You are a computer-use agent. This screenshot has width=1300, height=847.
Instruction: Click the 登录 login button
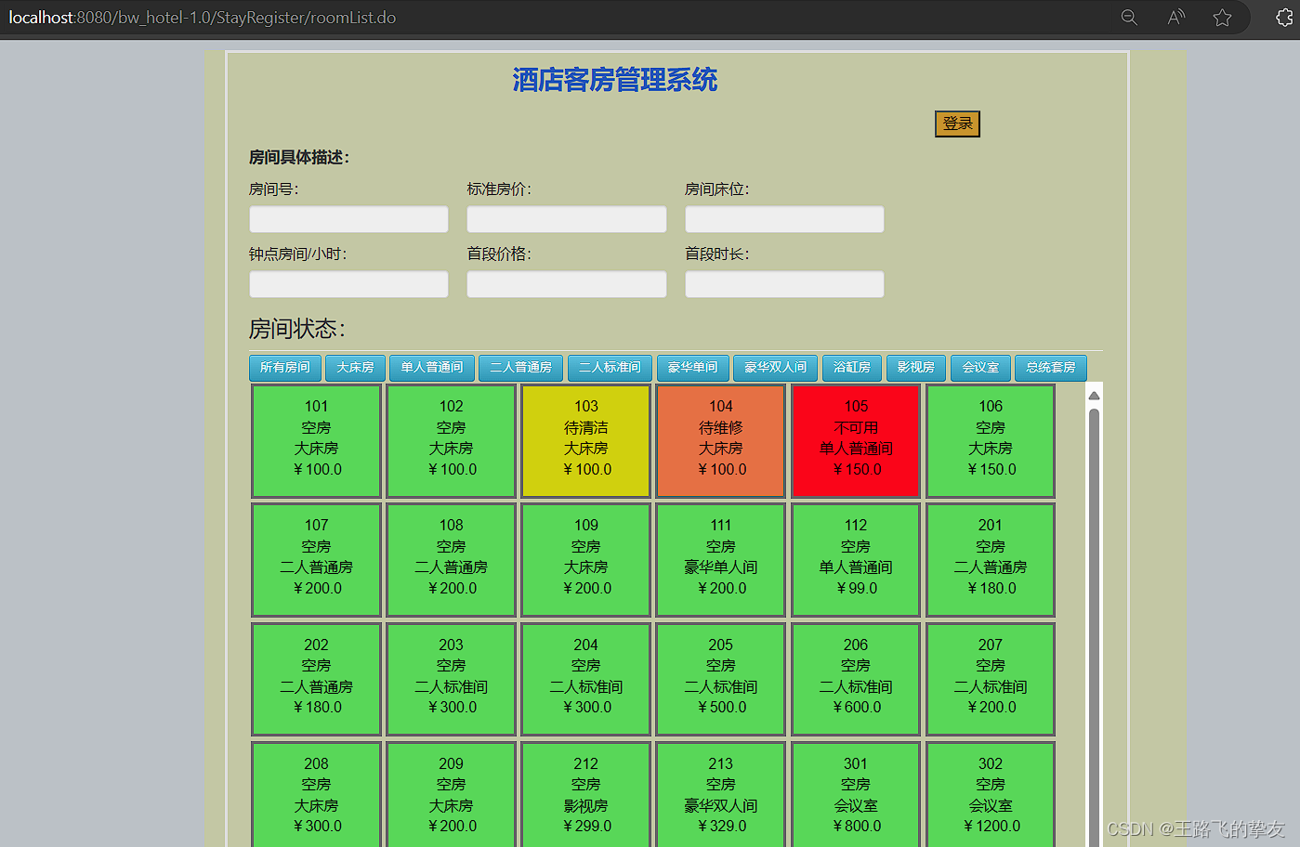957,124
